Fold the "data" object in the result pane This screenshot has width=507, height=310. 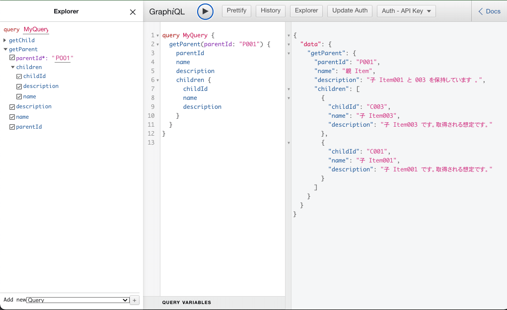(x=289, y=45)
